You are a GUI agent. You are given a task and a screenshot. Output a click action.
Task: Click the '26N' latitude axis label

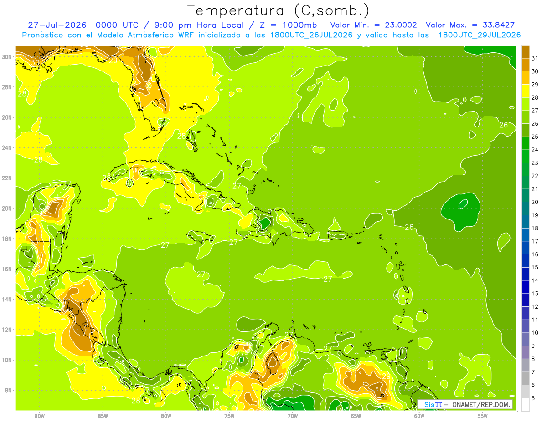7,117
